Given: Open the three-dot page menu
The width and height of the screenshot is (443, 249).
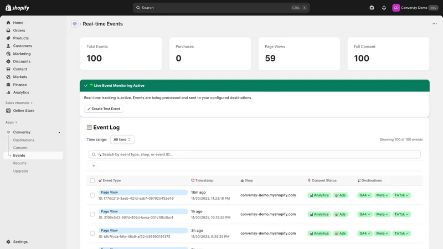Looking at the screenshot, I should pos(435,24).
